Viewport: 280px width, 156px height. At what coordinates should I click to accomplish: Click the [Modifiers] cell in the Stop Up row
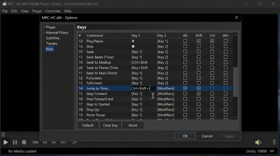(x=166, y=110)
